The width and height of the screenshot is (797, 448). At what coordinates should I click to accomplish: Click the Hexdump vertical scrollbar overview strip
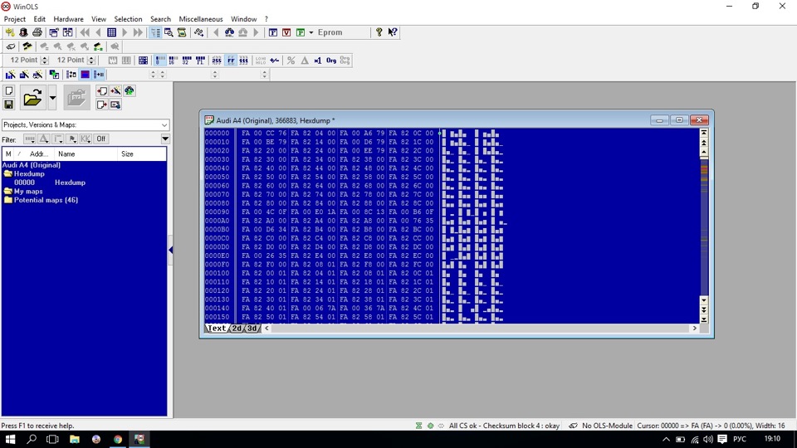click(704, 229)
